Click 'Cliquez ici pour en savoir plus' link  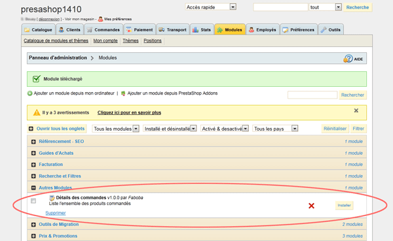(129, 112)
